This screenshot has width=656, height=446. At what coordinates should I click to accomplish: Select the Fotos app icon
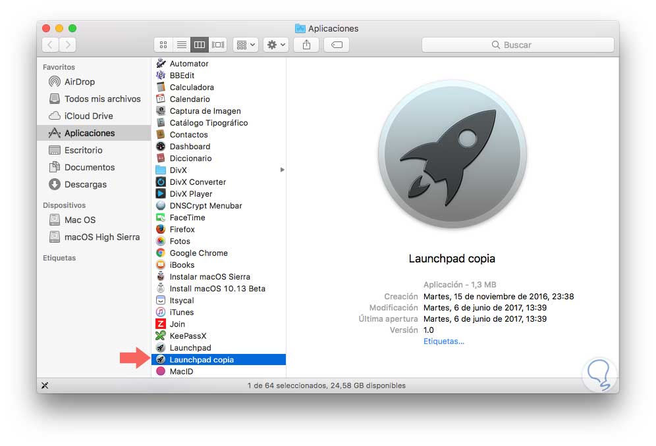[x=161, y=241]
